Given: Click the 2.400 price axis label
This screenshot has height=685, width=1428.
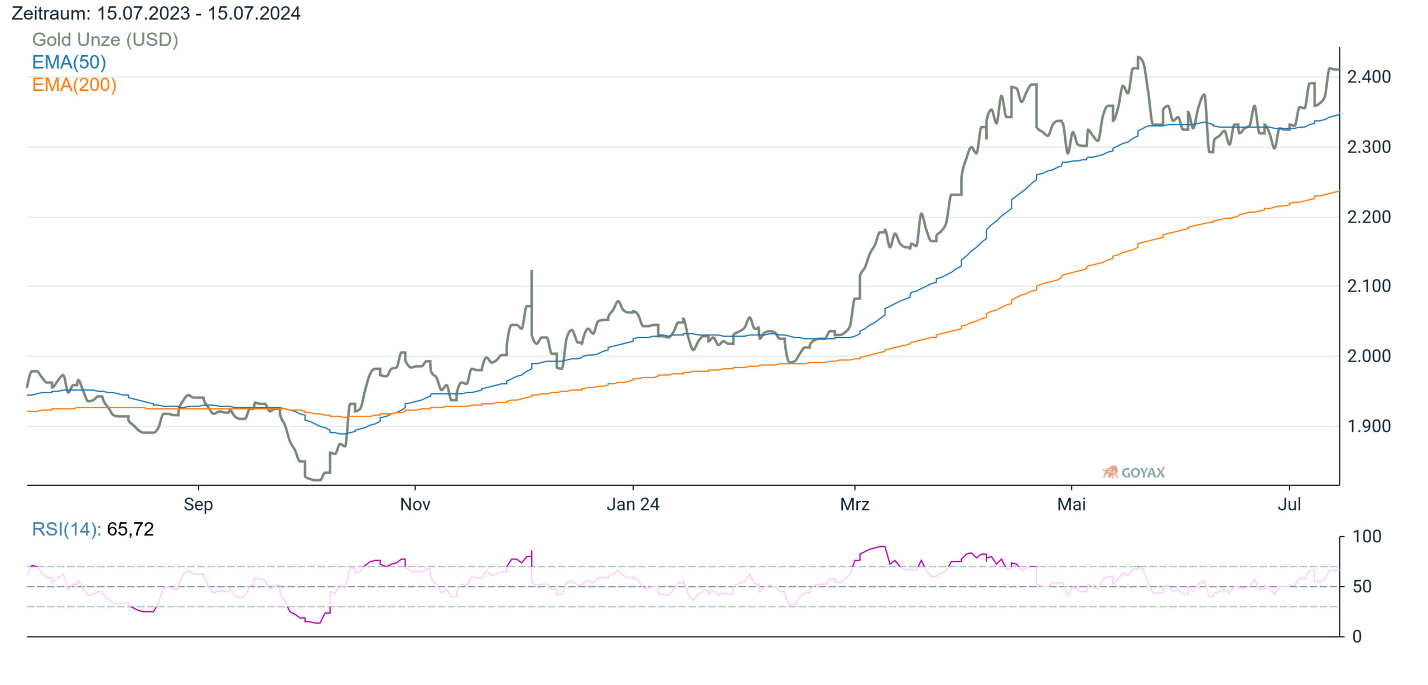Looking at the screenshot, I should pos(1368,76).
